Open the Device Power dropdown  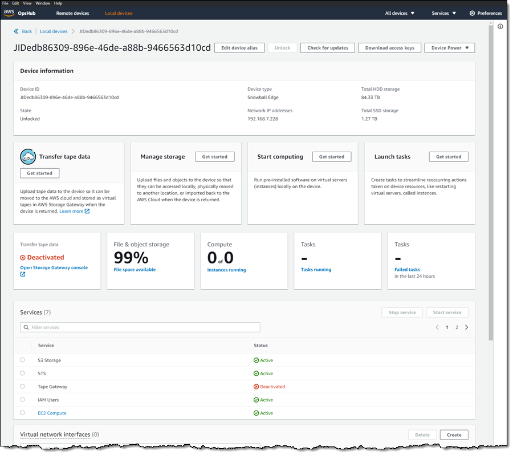tap(450, 48)
